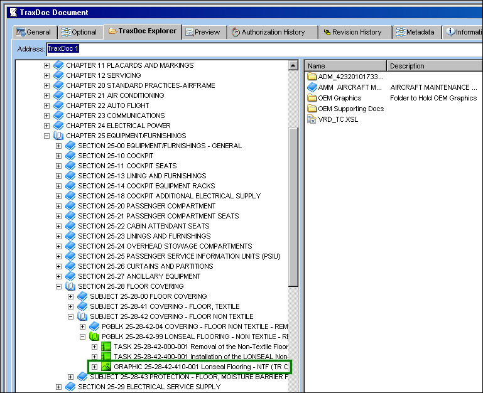
Task: Click the book icon of Subject 25-28-00
Action: (x=82, y=296)
